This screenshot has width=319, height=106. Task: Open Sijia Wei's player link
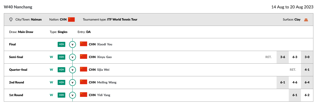(x=103, y=70)
